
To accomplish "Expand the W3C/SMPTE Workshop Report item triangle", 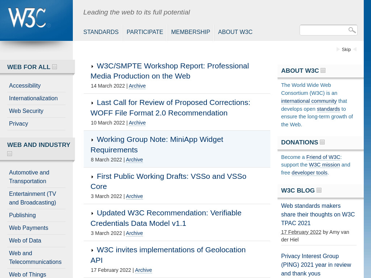I will [92, 67].
